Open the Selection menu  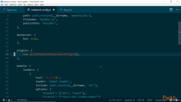[13, 5]
